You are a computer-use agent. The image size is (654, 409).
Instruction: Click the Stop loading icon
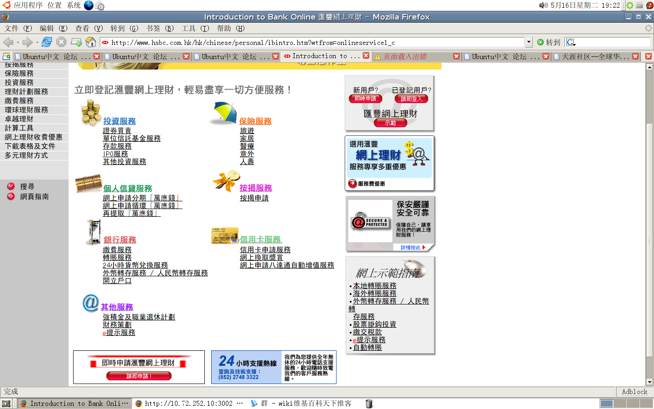click(61, 42)
